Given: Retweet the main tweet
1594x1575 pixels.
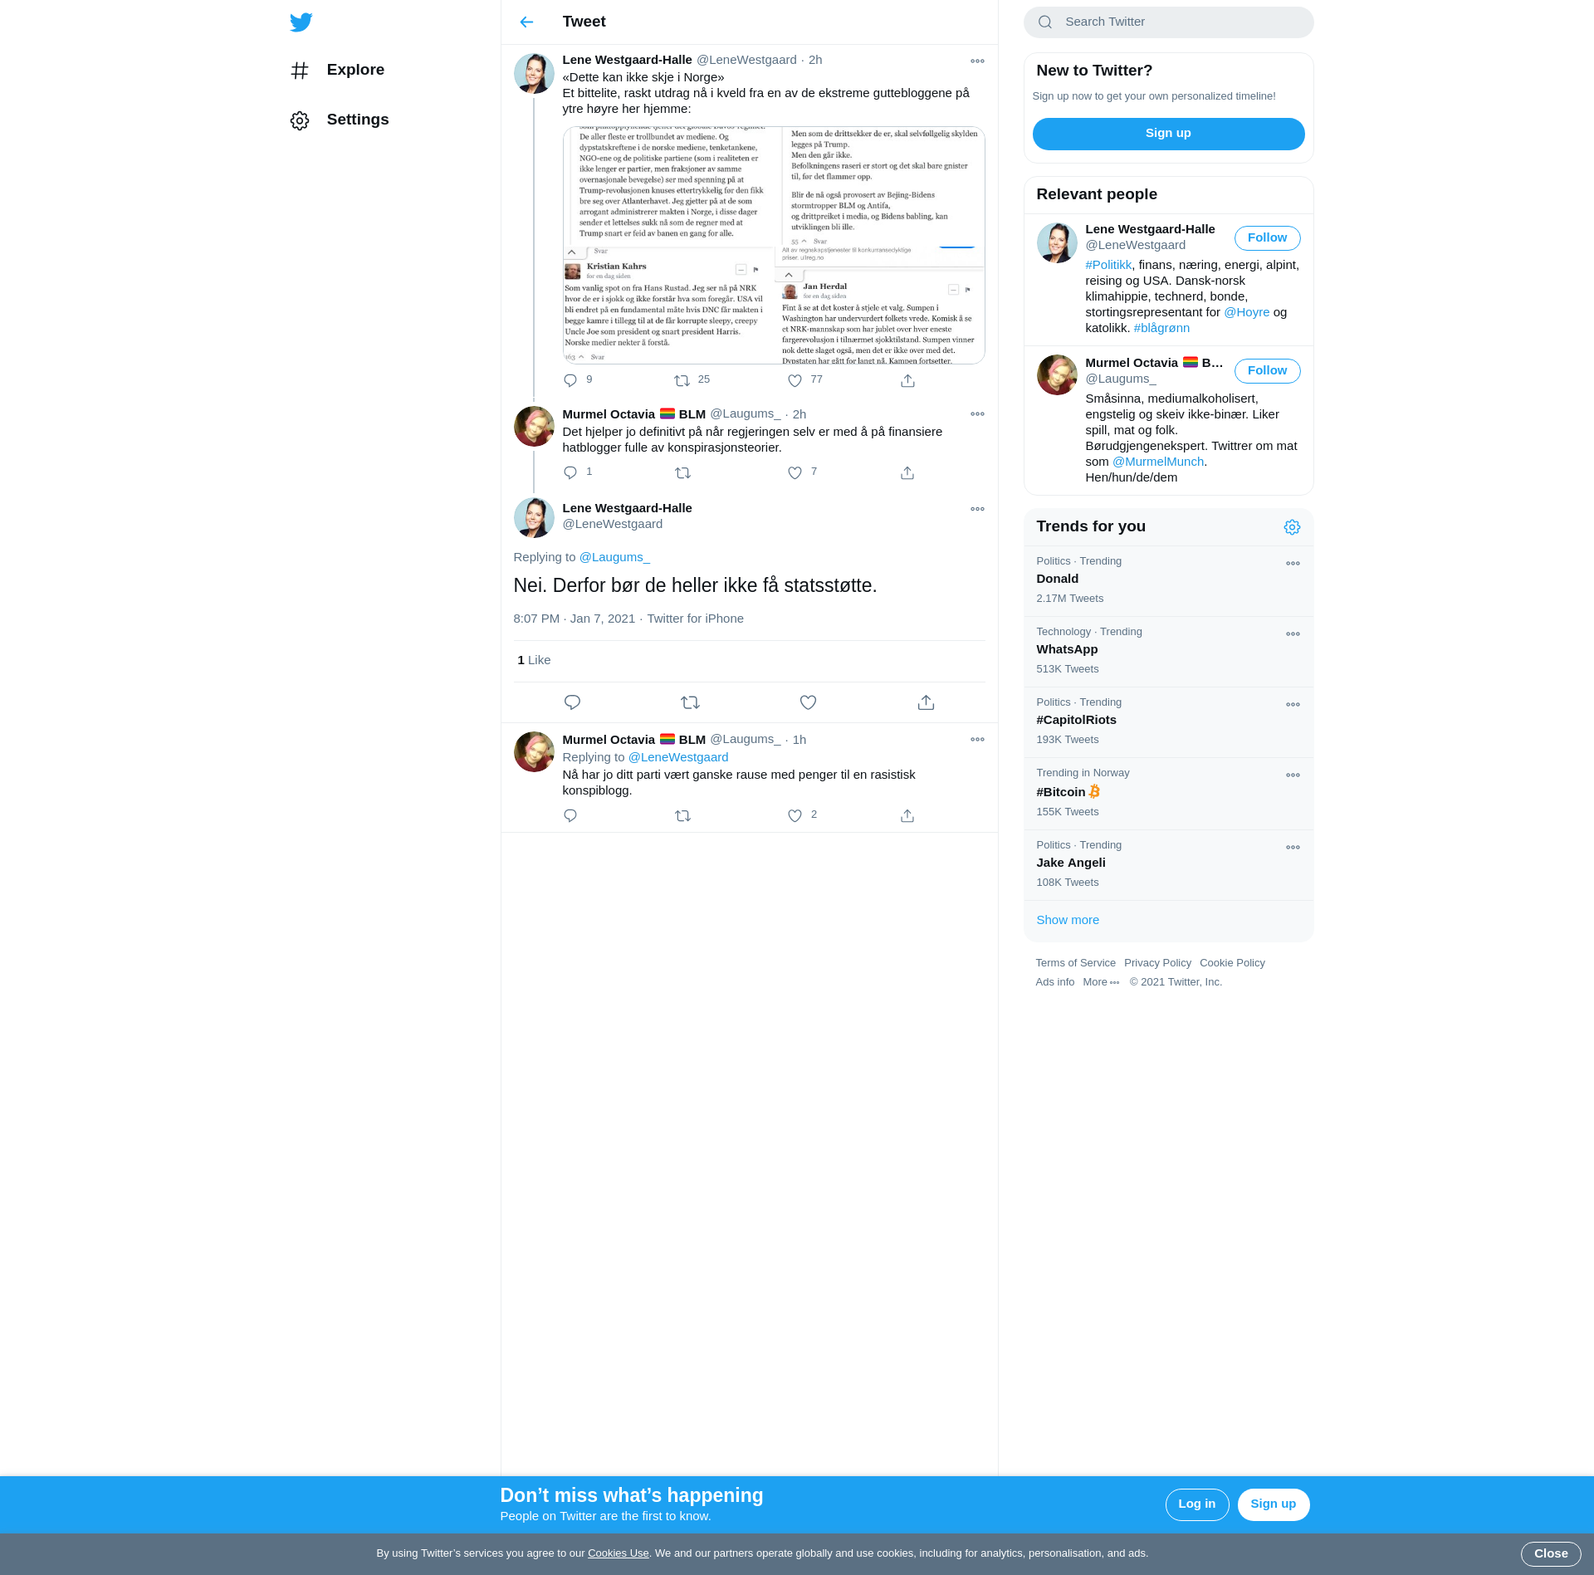Looking at the screenshot, I should coord(690,702).
